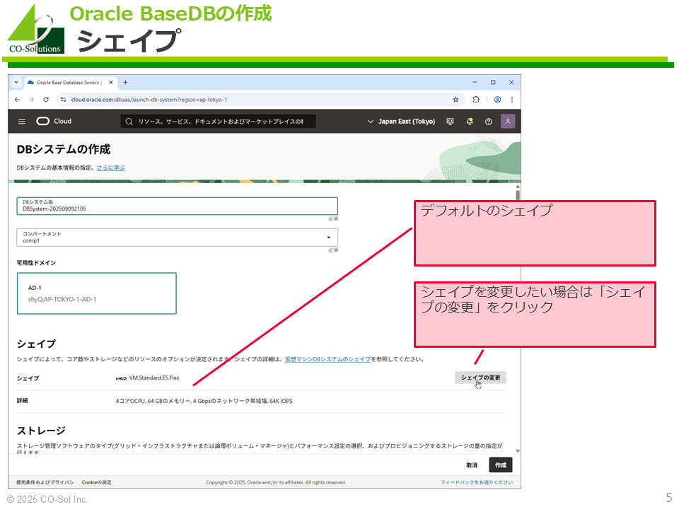Click the 取消 cancel button

tap(472, 465)
